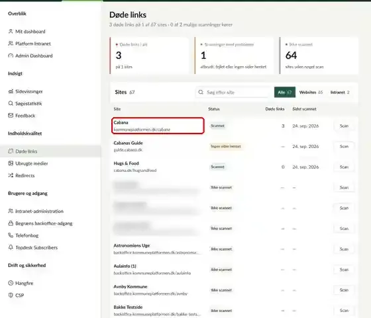
Task: Open the Hugs & Food site row
Action: coord(234,167)
